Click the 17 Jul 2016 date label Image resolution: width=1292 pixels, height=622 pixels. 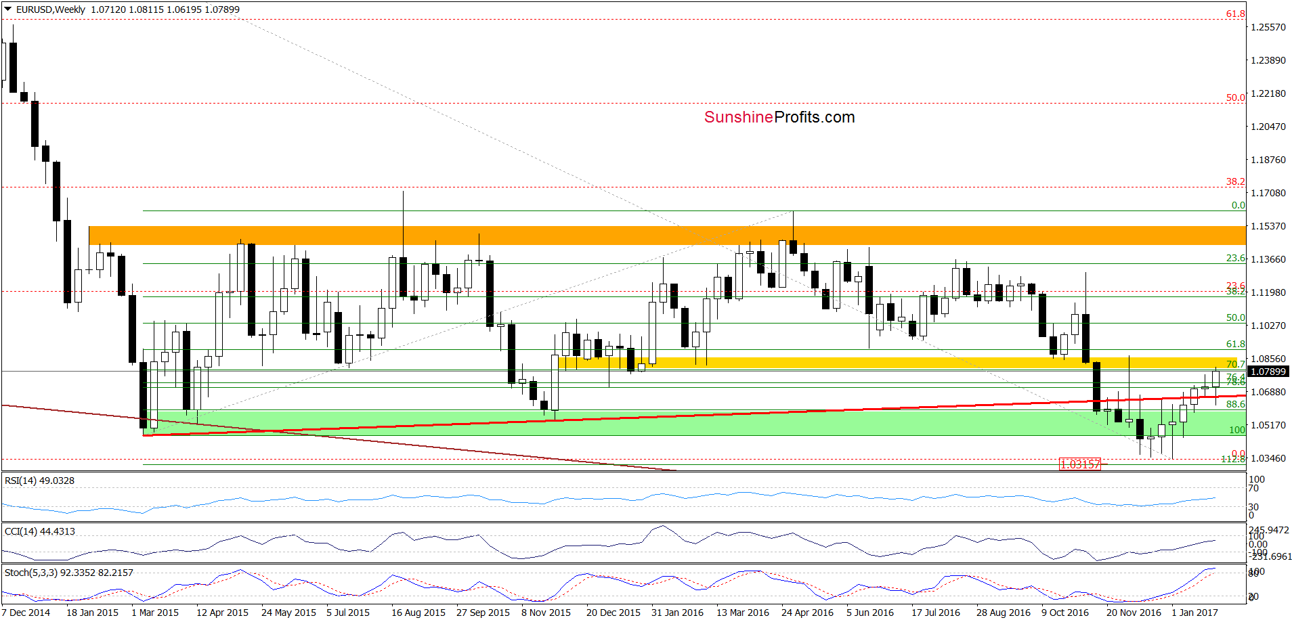tap(935, 613)
